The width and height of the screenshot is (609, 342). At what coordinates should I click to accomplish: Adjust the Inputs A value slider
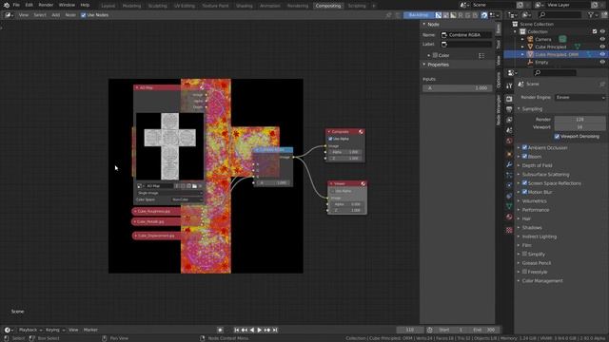coord(457,88)
